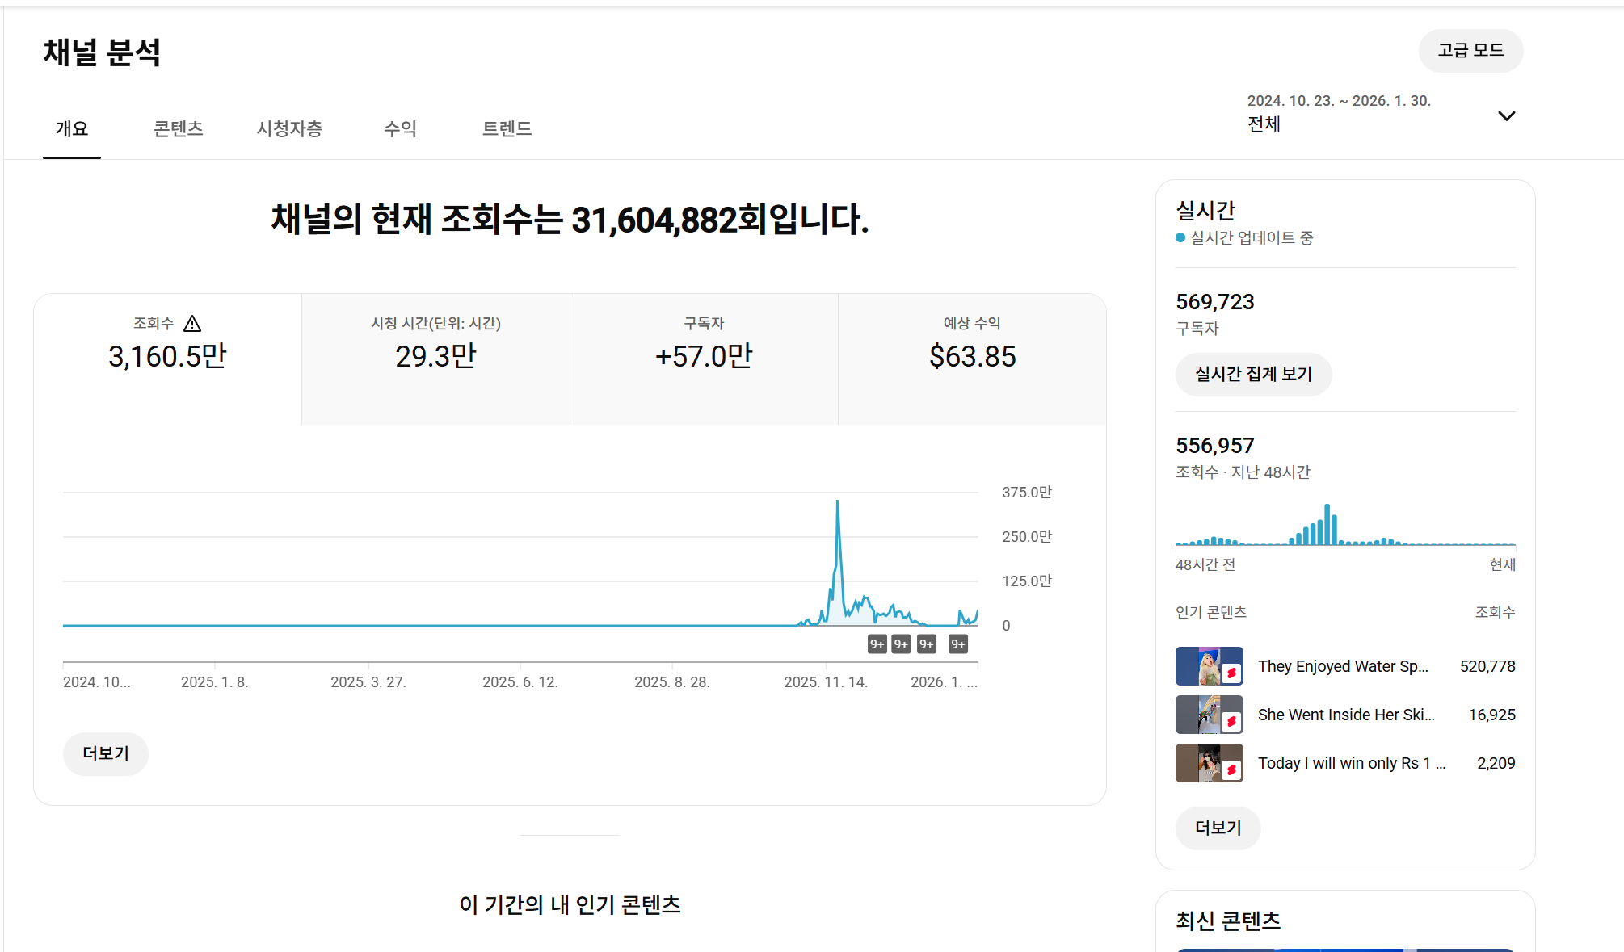Click the last 9+ marker under the chart
Viewport: 1624px width, 952px height.
coord(957,644)
